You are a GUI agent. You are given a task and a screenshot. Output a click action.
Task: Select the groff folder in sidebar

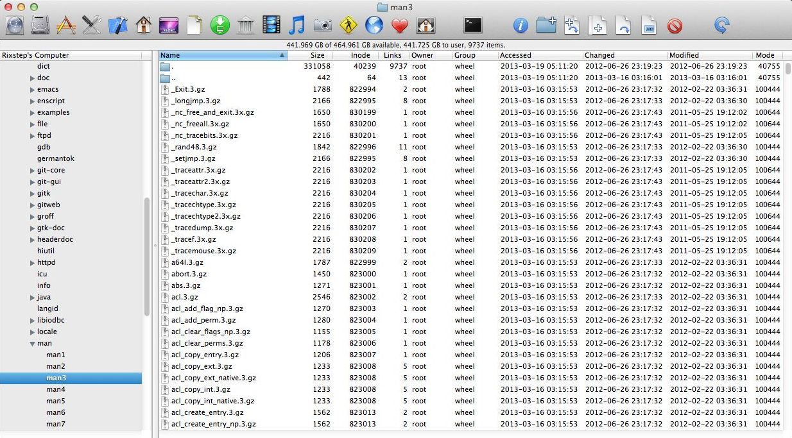coord(46,216)
